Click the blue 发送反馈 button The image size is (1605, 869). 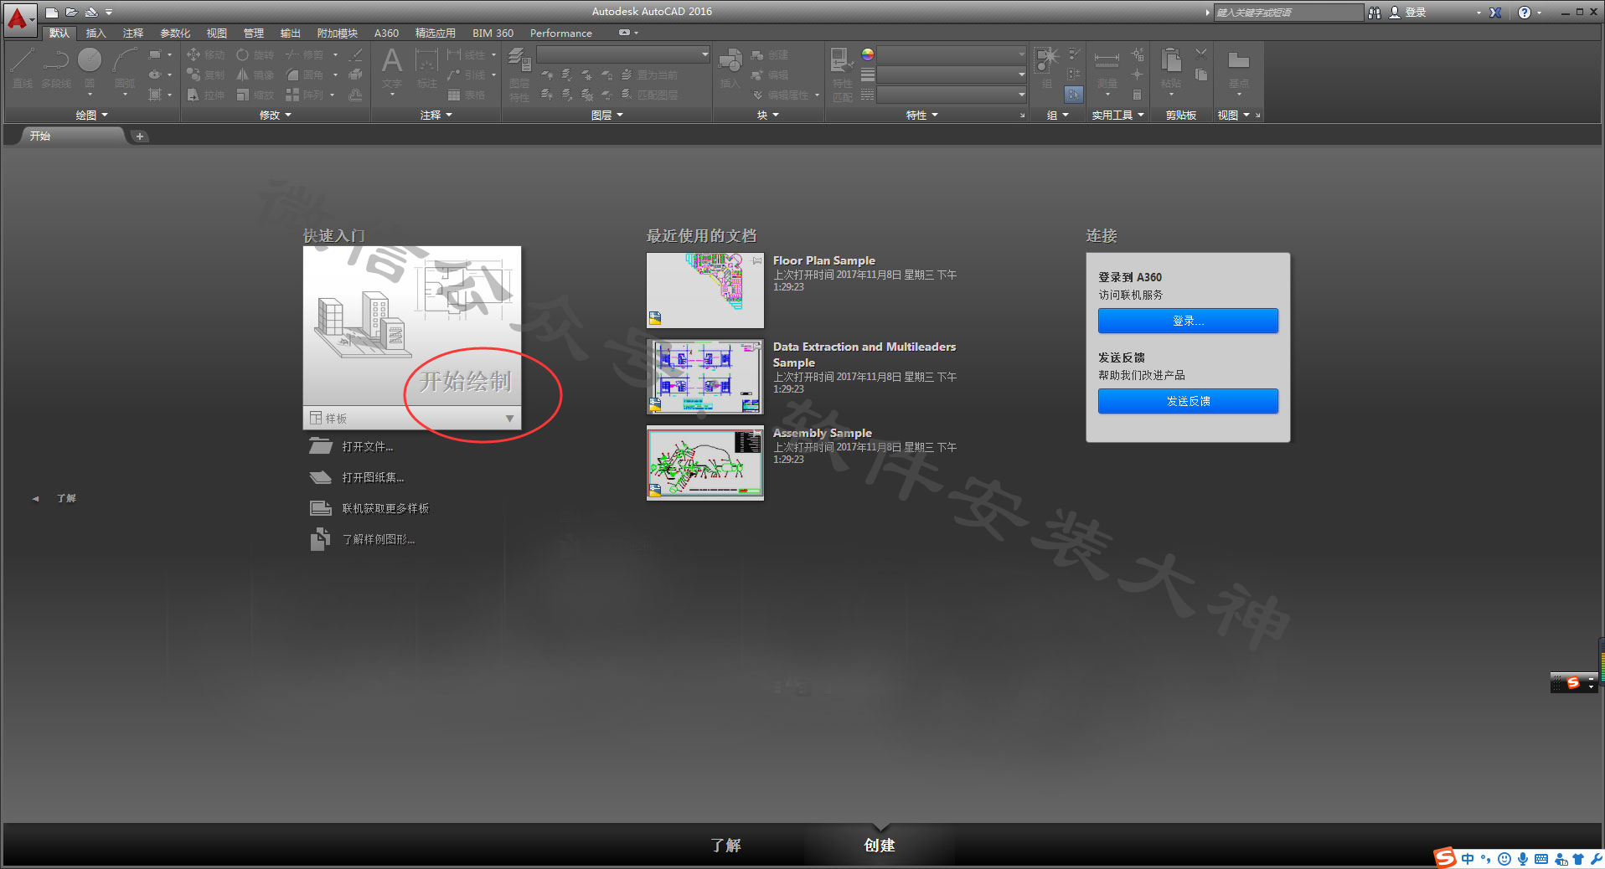(1188, 401)
